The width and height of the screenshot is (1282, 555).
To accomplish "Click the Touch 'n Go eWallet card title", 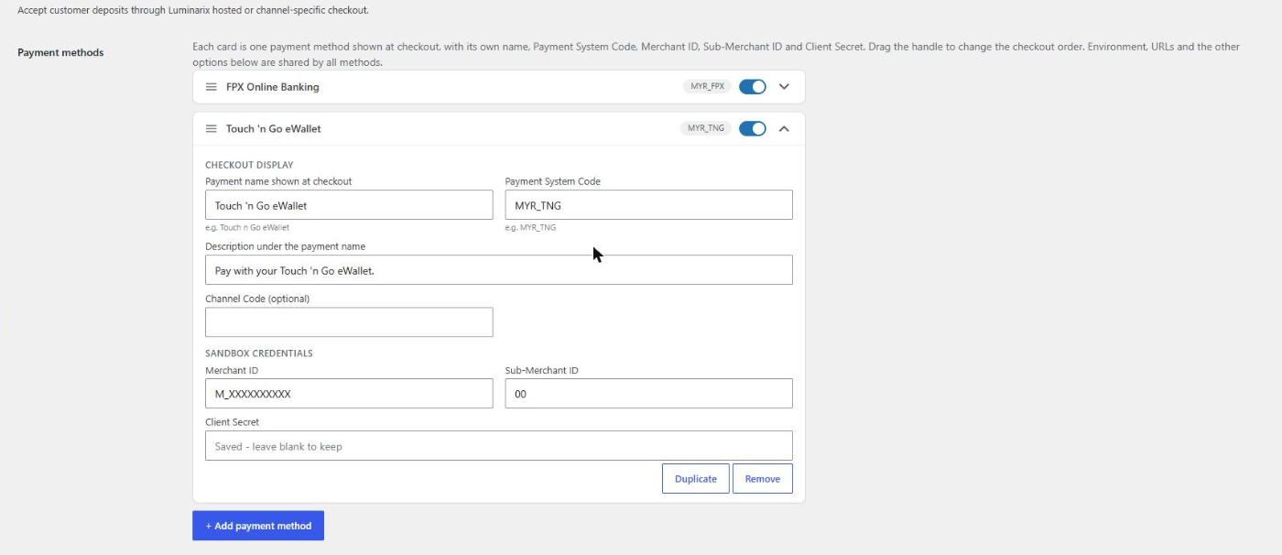I will click(x=274, y=129).
